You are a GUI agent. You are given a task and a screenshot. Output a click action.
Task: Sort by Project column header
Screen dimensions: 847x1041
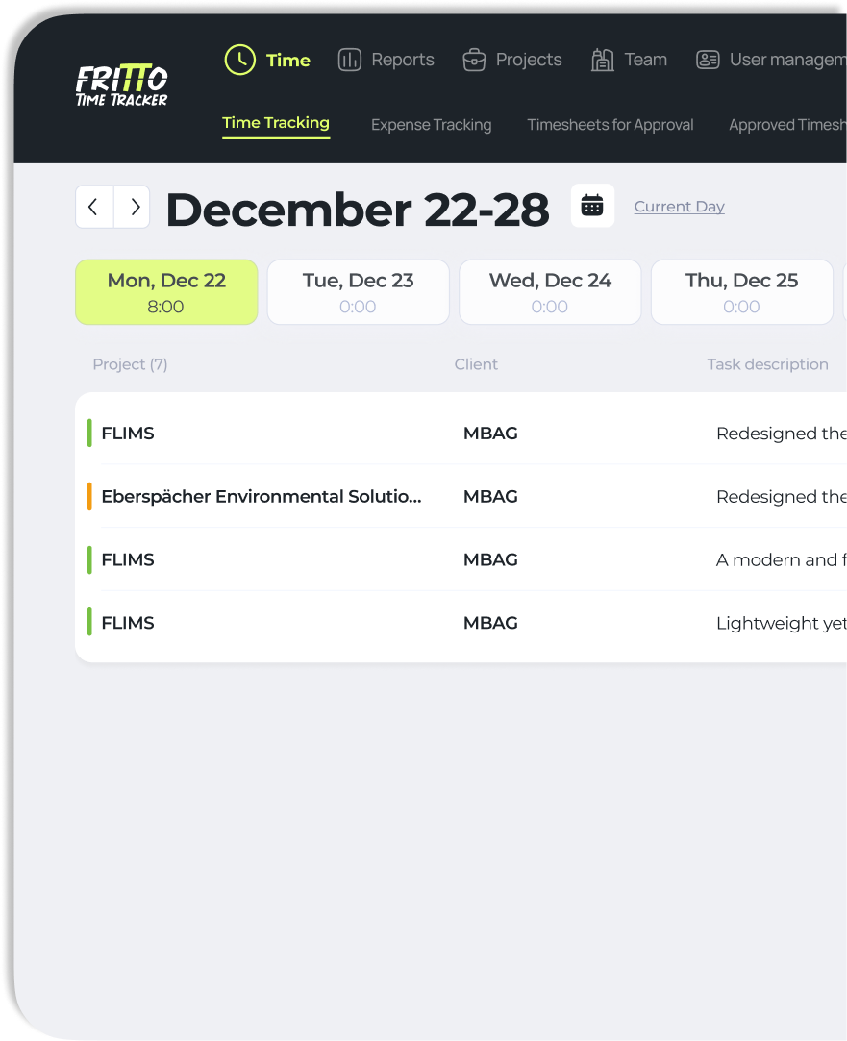pyautogui.click(x=130, y=364)
